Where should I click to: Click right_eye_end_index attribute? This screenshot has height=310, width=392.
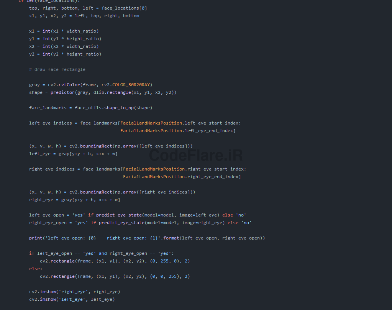(x=214, y=177)
